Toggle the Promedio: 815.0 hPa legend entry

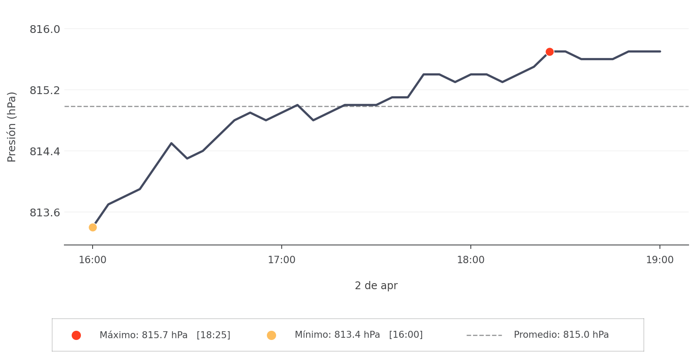(x=561, y=335)
